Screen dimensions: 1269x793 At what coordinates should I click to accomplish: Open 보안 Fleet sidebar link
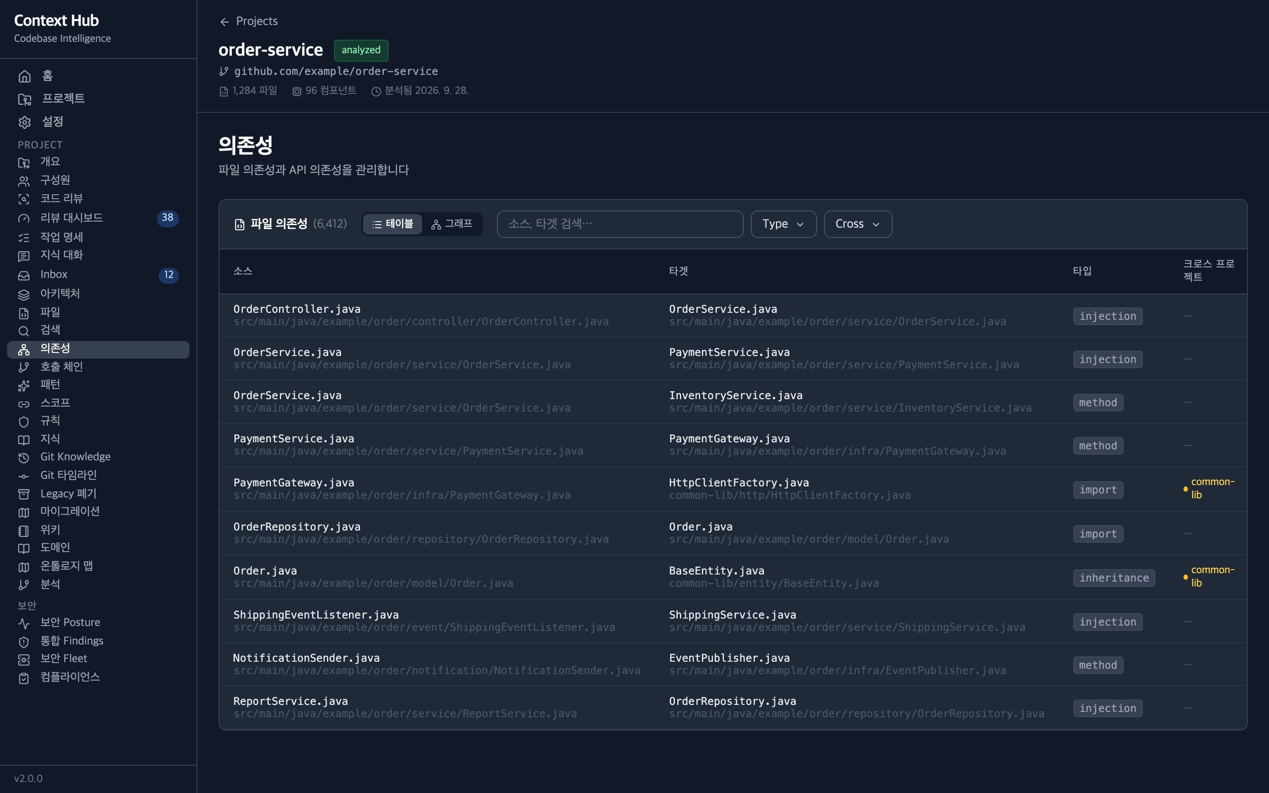[x=98, y=659]
